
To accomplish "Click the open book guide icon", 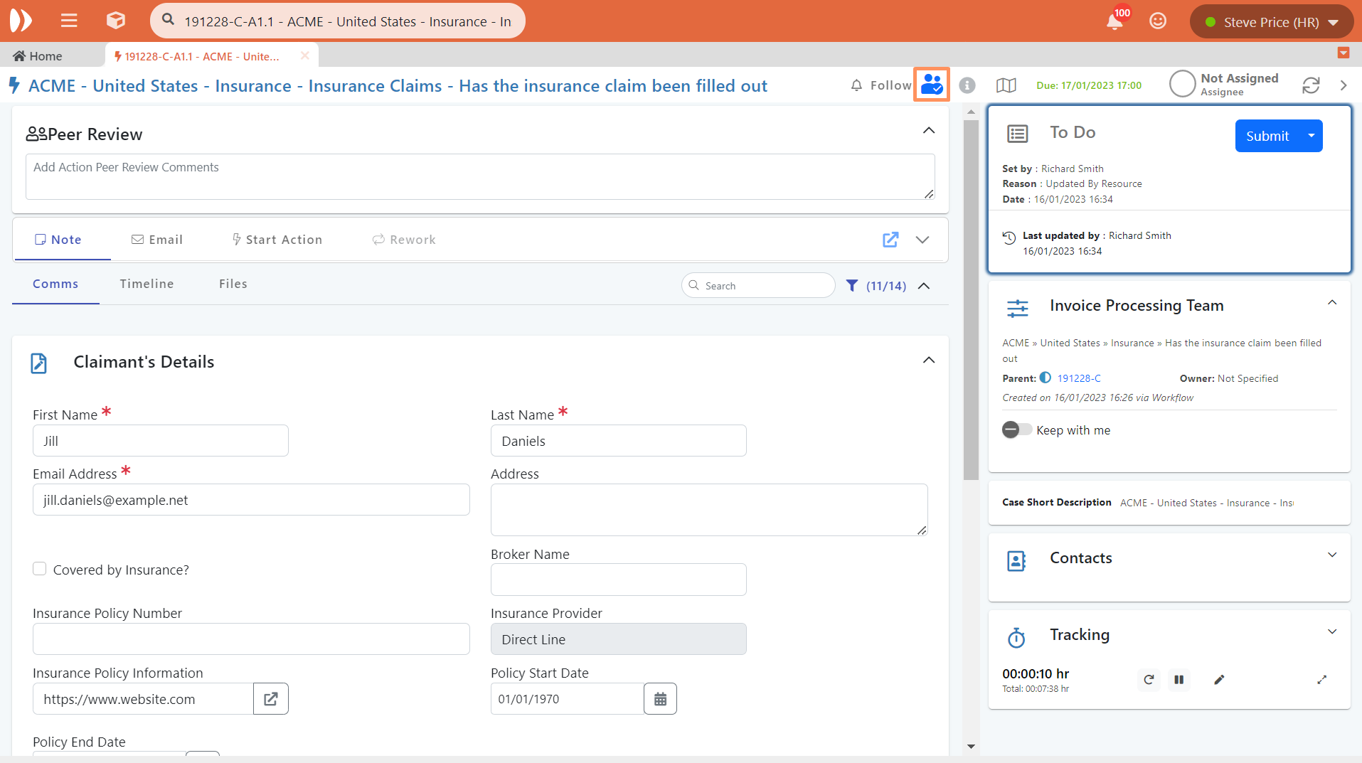I will (1006, 85).
